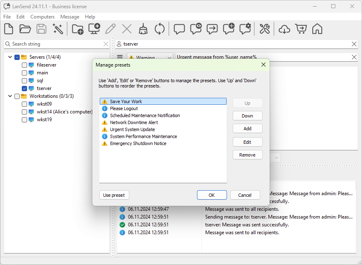
Task: Select the Network Downtime Alert preset
Action: (x=134, y=122)
